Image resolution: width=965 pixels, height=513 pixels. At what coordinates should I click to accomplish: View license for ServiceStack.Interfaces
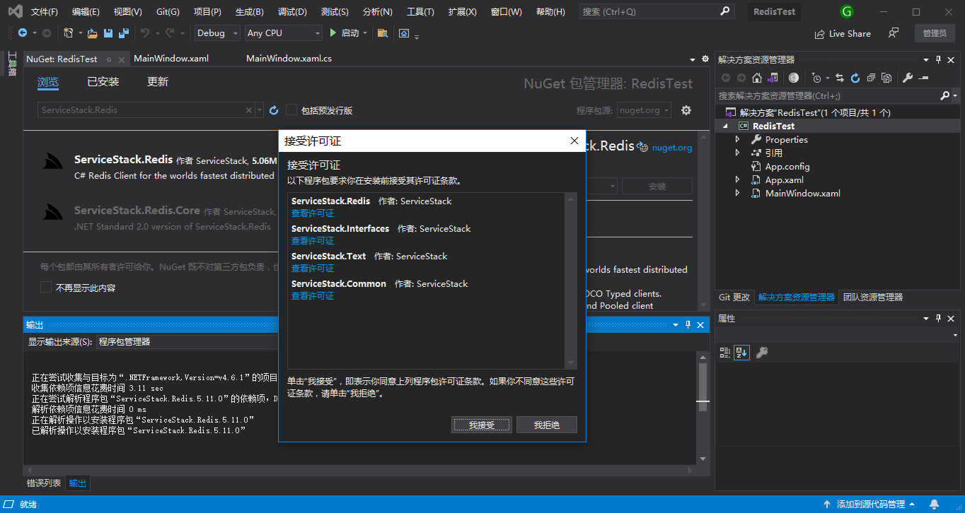click(x=313, y=241)
